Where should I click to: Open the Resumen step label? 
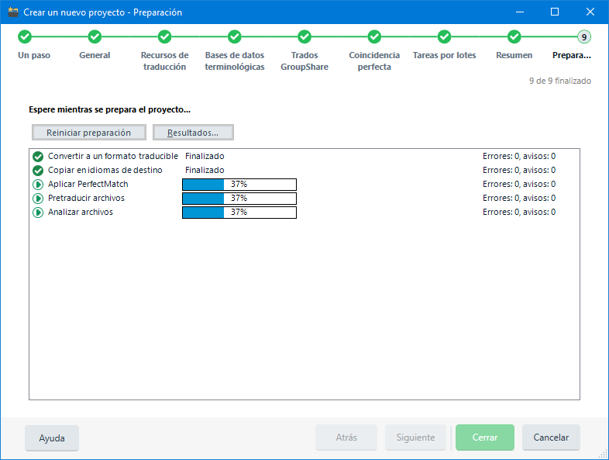click(514, 55)
